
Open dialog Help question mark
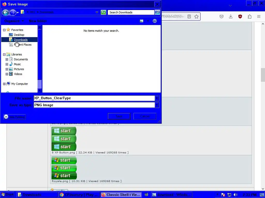[155, 21]
